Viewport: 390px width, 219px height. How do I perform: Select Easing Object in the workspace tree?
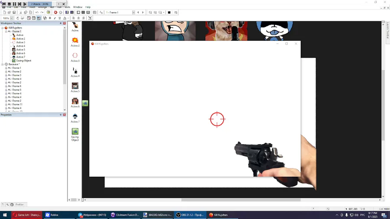point(24,61)
